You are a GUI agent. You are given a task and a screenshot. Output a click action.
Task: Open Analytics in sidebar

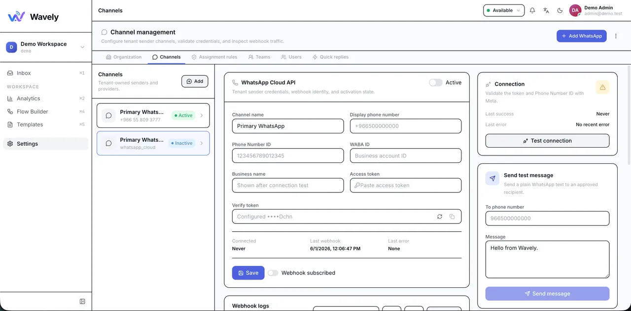(46, 98)
